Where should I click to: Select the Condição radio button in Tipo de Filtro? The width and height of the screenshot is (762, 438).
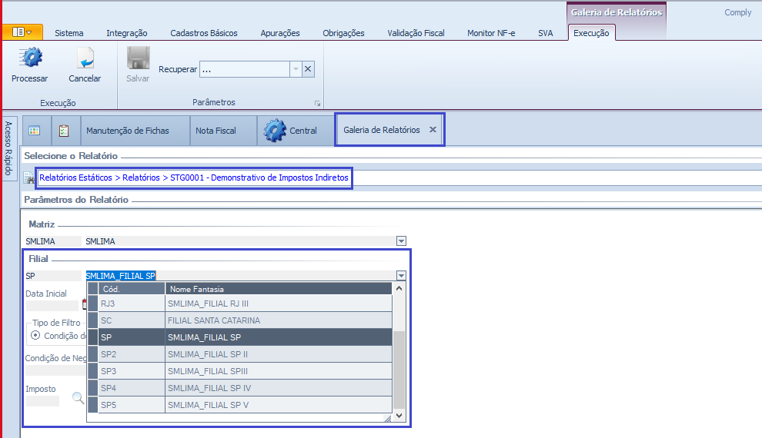(35, 335)
